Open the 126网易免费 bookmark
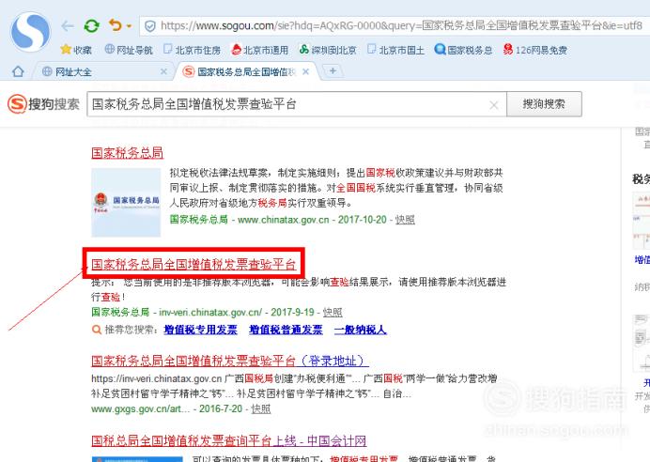650x462 pixels. coord(535,50)
